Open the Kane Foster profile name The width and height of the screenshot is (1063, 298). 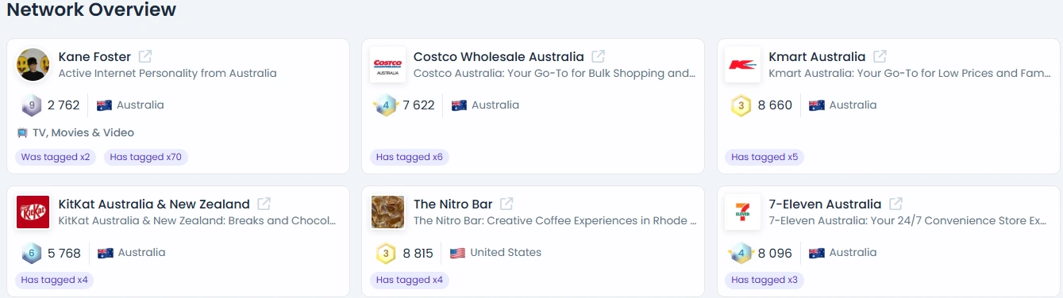tap(94, 57)
